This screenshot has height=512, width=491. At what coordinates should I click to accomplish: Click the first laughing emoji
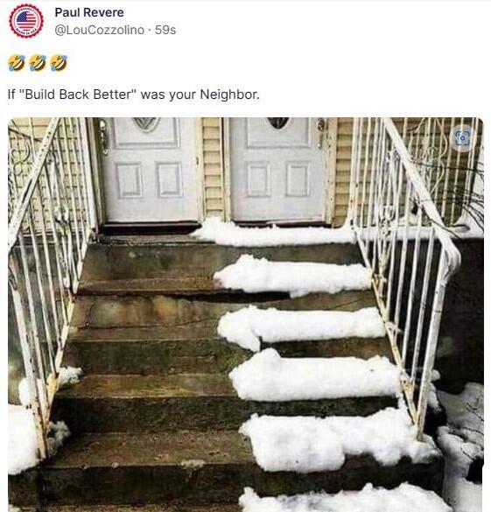click(17, 63)
